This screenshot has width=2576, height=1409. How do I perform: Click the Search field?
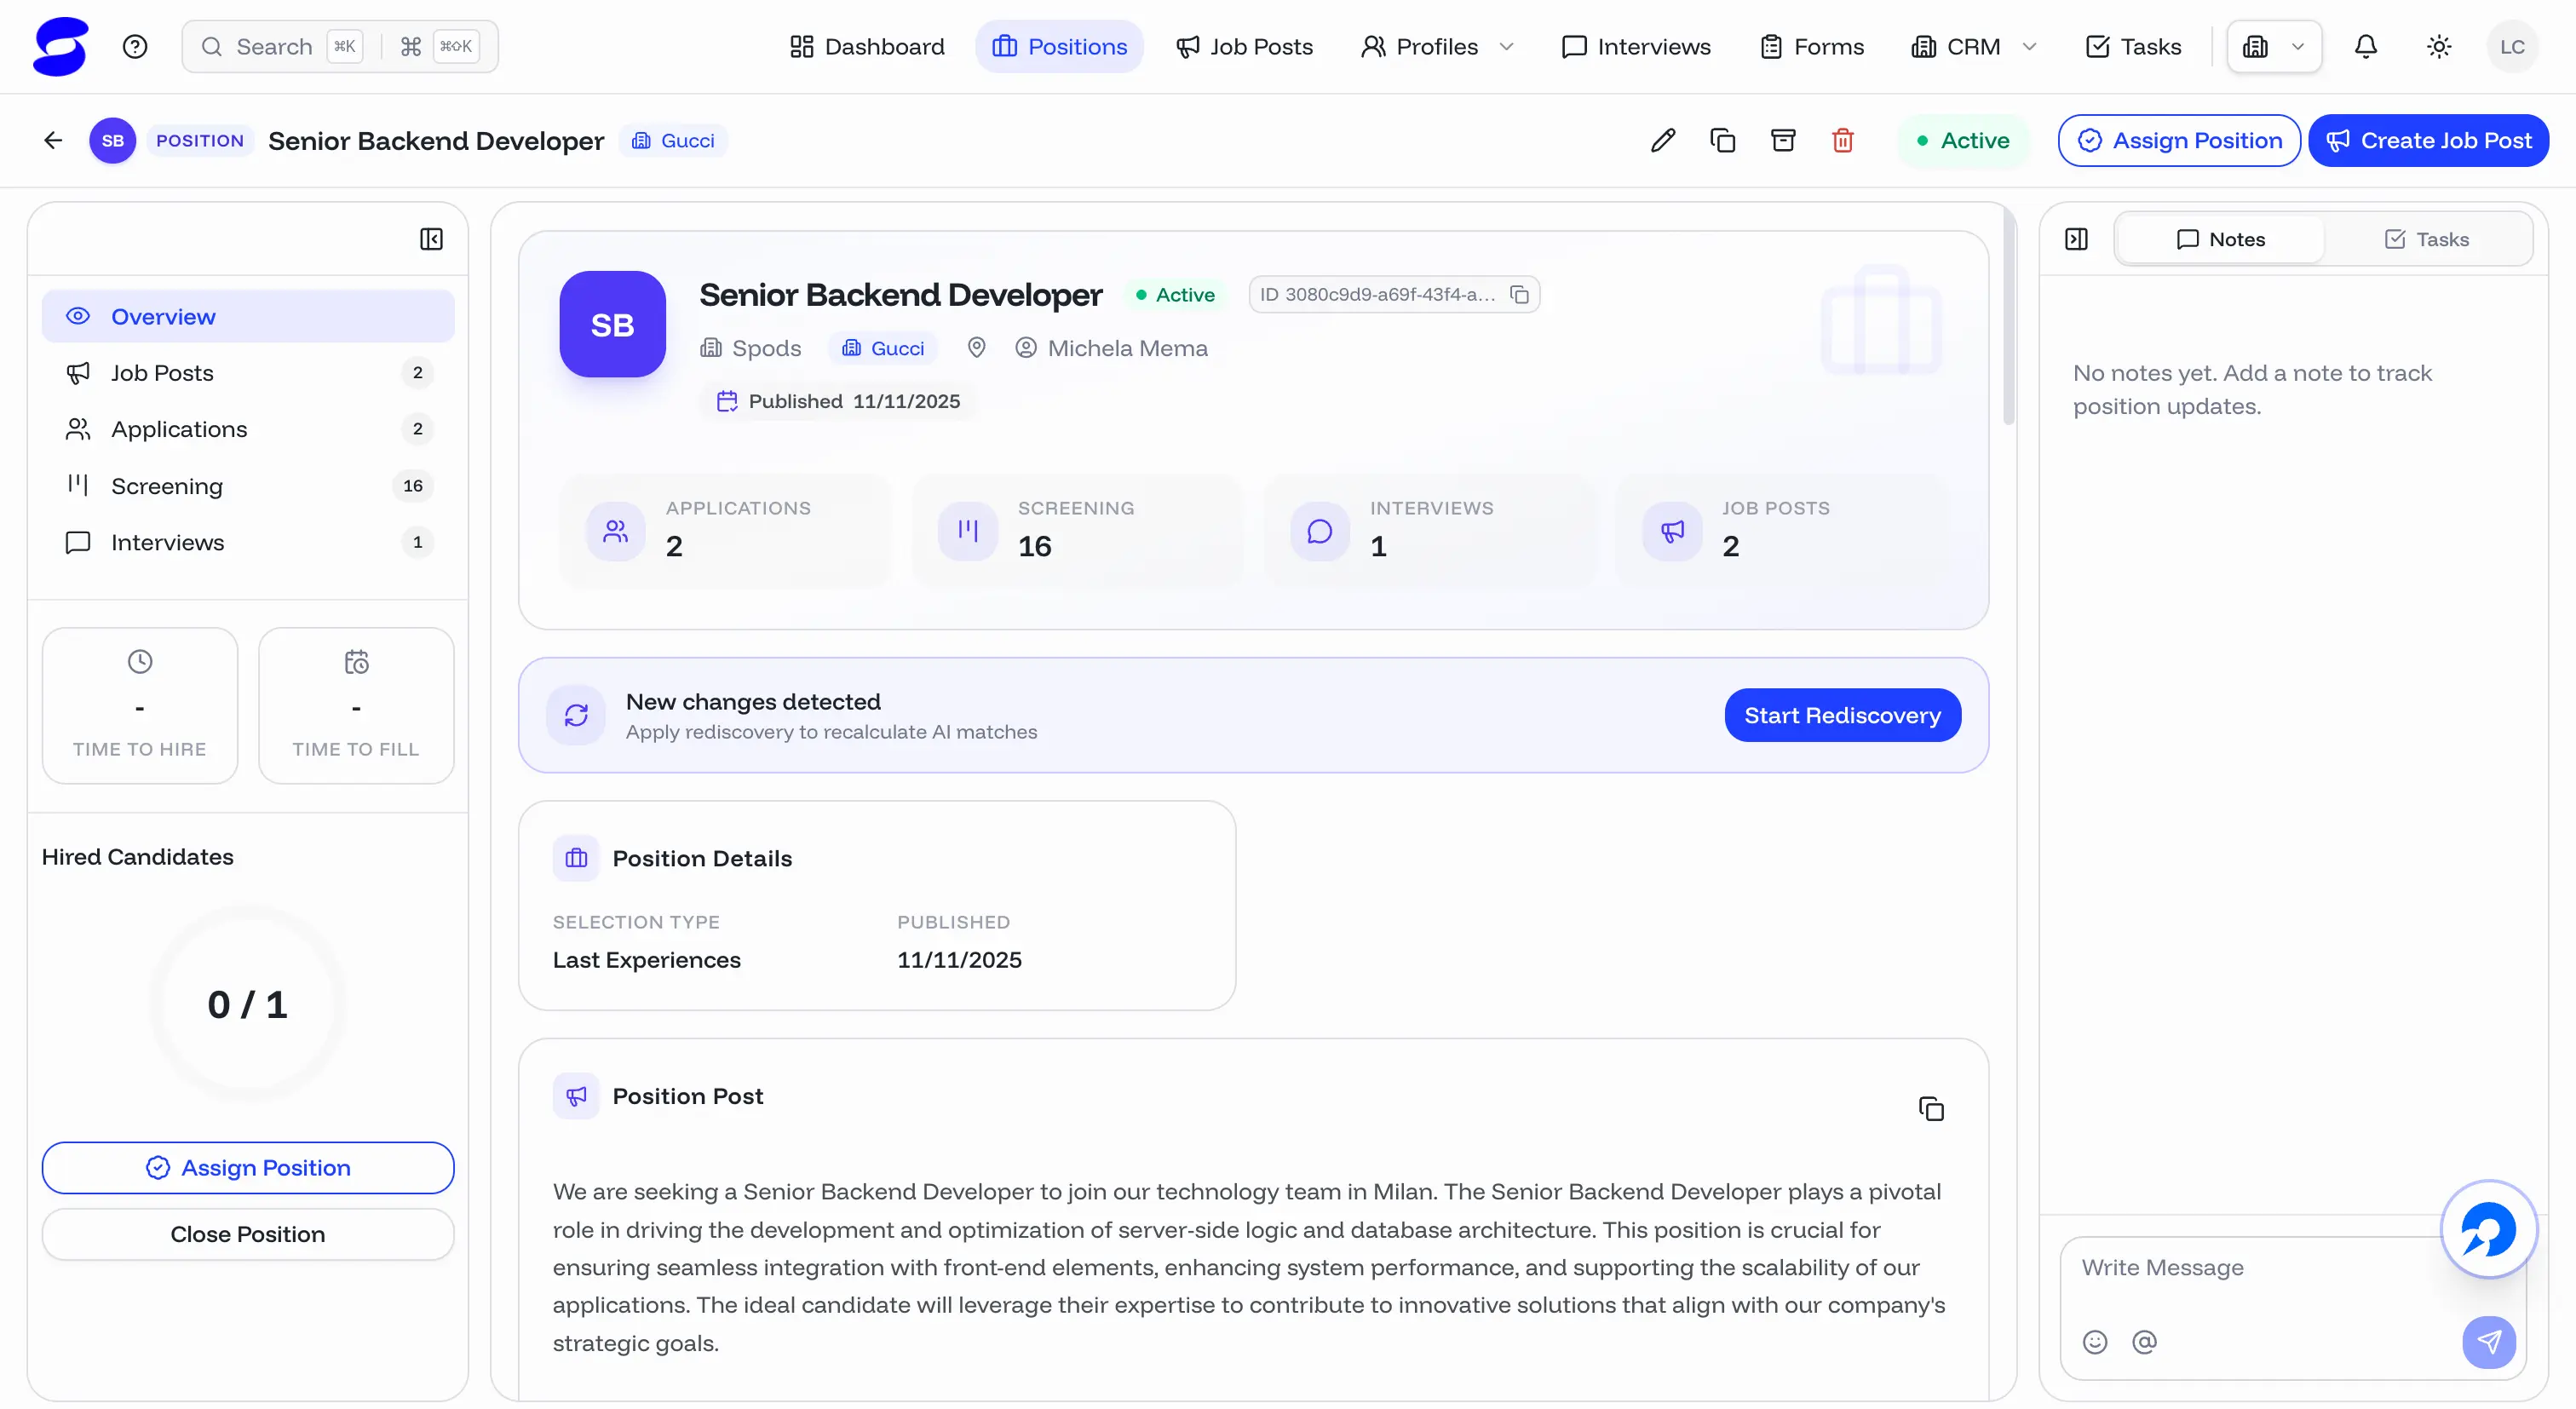click(340, 47)
